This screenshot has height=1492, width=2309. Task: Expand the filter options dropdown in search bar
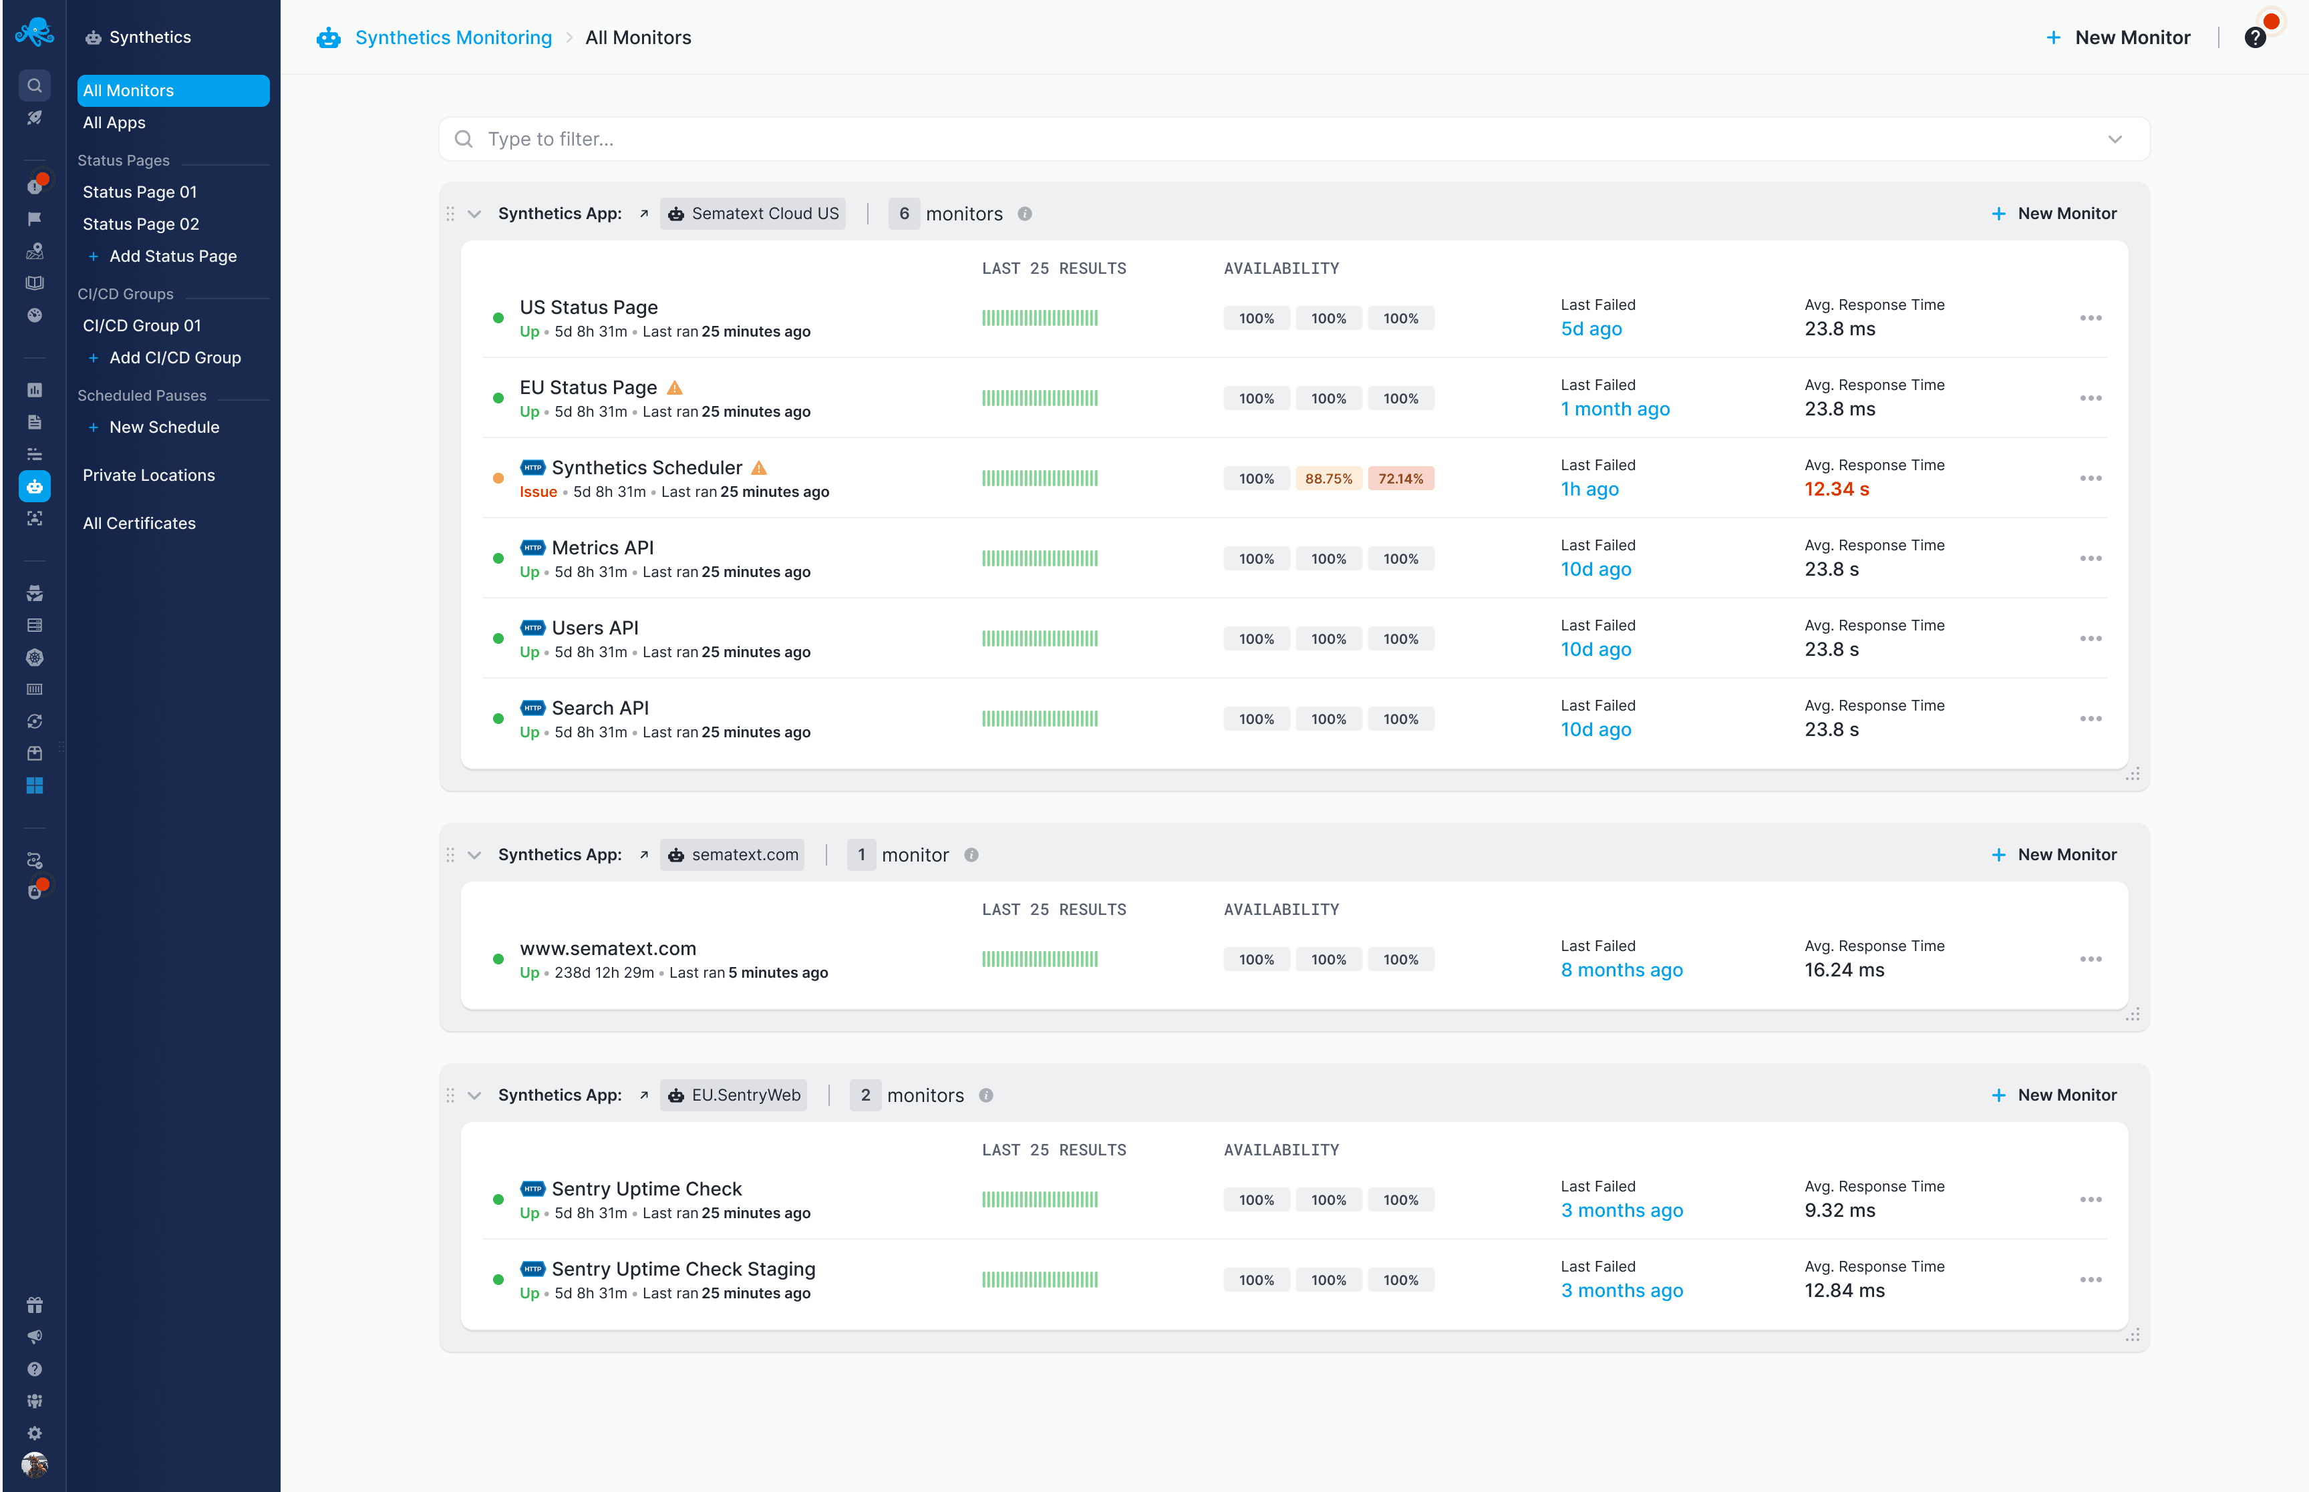pyautogui.click(x=2116, y=138)
